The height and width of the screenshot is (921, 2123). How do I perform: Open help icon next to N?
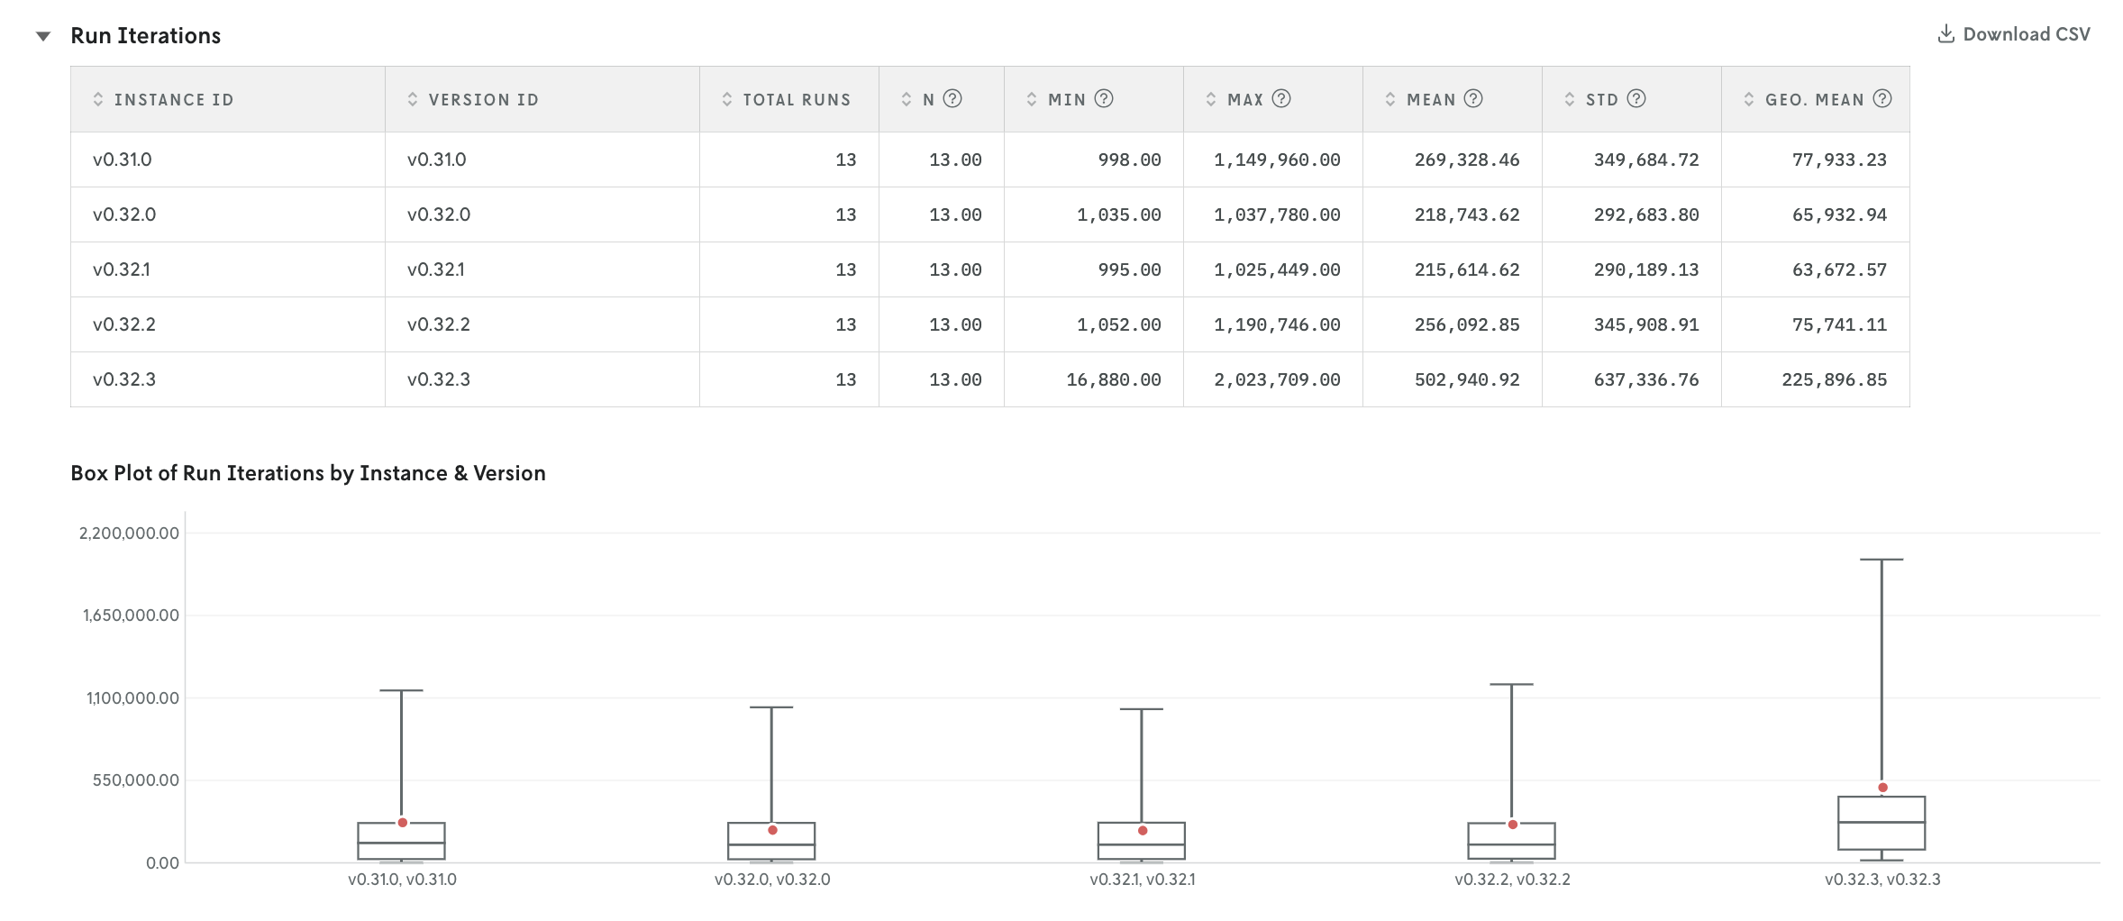[x=952, y=98]
